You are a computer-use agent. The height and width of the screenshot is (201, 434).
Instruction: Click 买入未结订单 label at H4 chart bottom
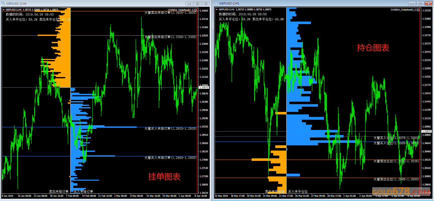[x=83, y=191]
